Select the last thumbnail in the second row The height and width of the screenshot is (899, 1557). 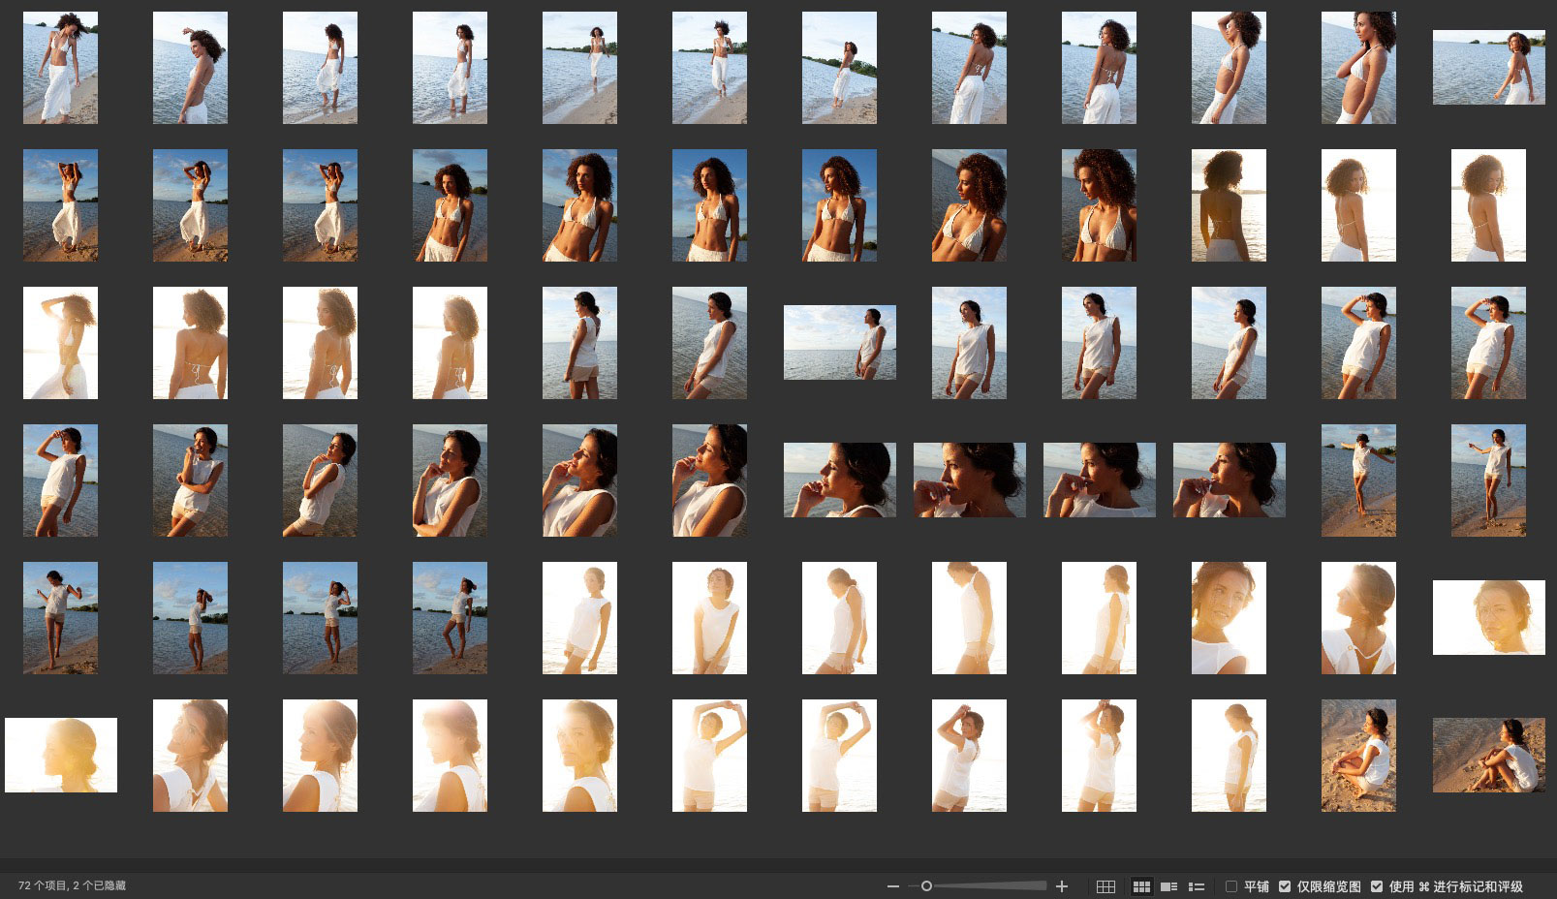tap(1488, 205)
